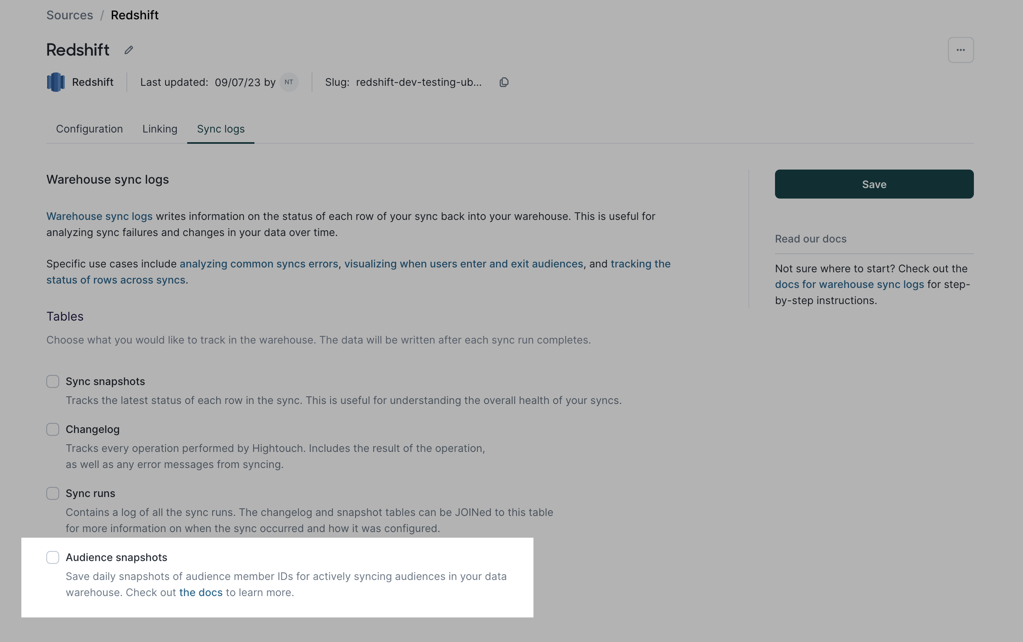Click the Sync snapshots label
Screen dimensions: 1023x642
(x=105, y=382)
